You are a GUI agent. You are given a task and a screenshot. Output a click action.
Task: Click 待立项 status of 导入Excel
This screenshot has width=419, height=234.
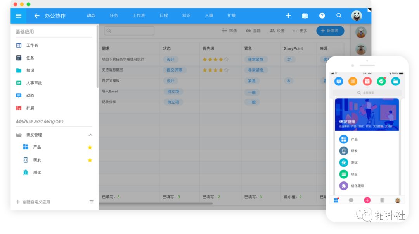173,91
